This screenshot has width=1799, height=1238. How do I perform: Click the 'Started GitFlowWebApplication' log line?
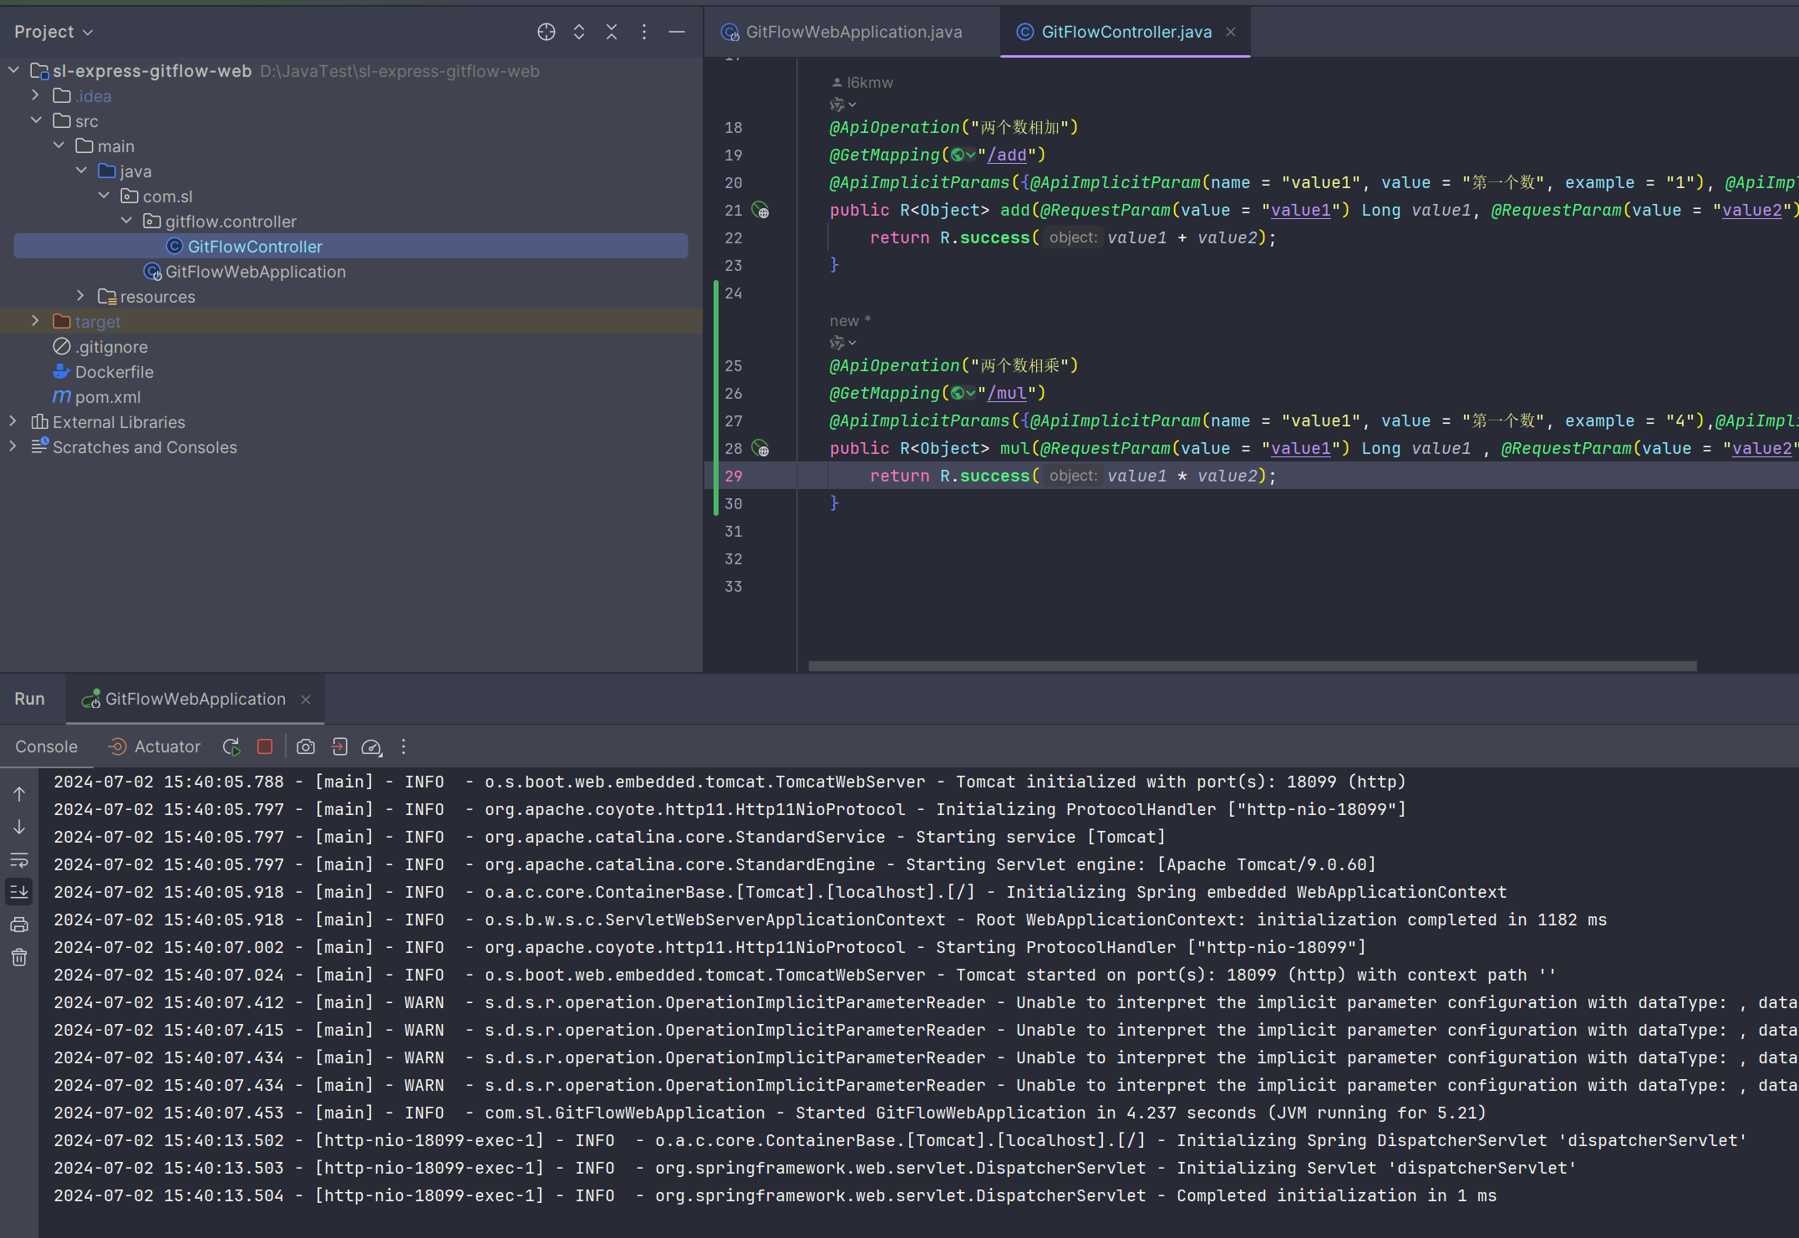(769, 1113)
